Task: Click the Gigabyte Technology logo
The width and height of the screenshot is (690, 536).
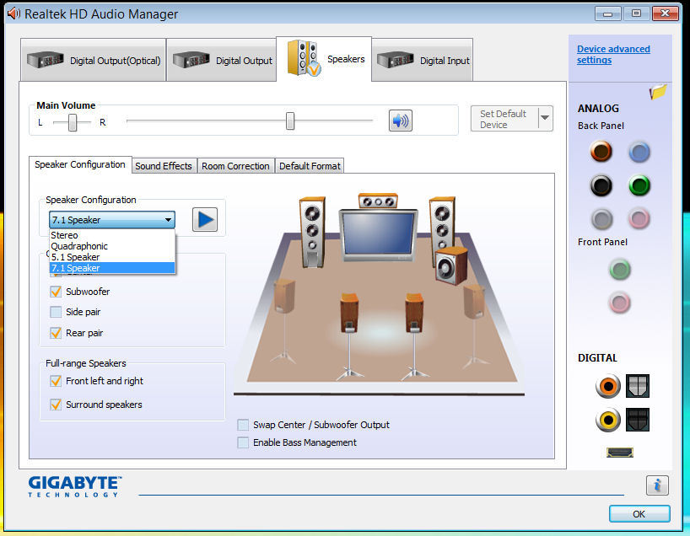Action: pos(75,486)
